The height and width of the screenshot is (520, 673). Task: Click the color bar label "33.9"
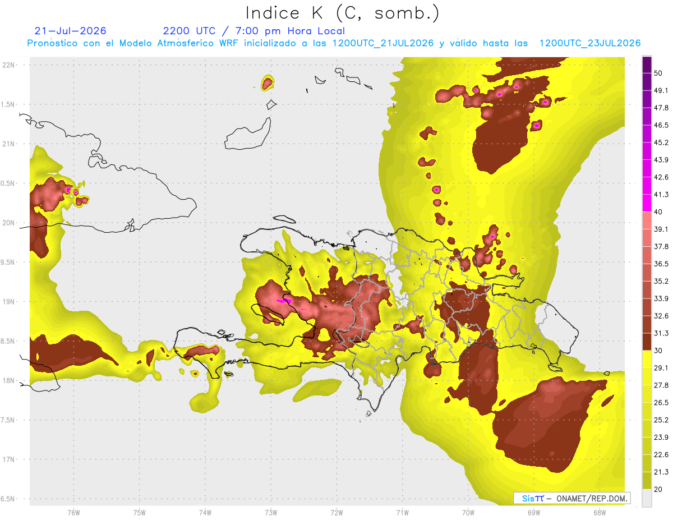point(661,298)
